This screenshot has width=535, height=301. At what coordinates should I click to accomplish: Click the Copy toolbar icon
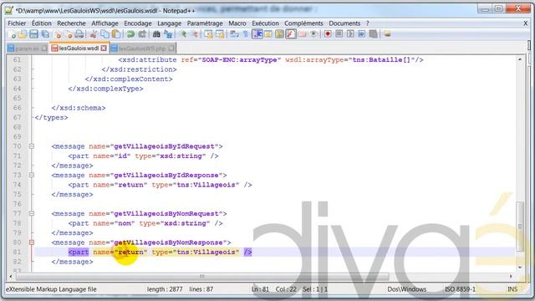[x=104, y=33]
